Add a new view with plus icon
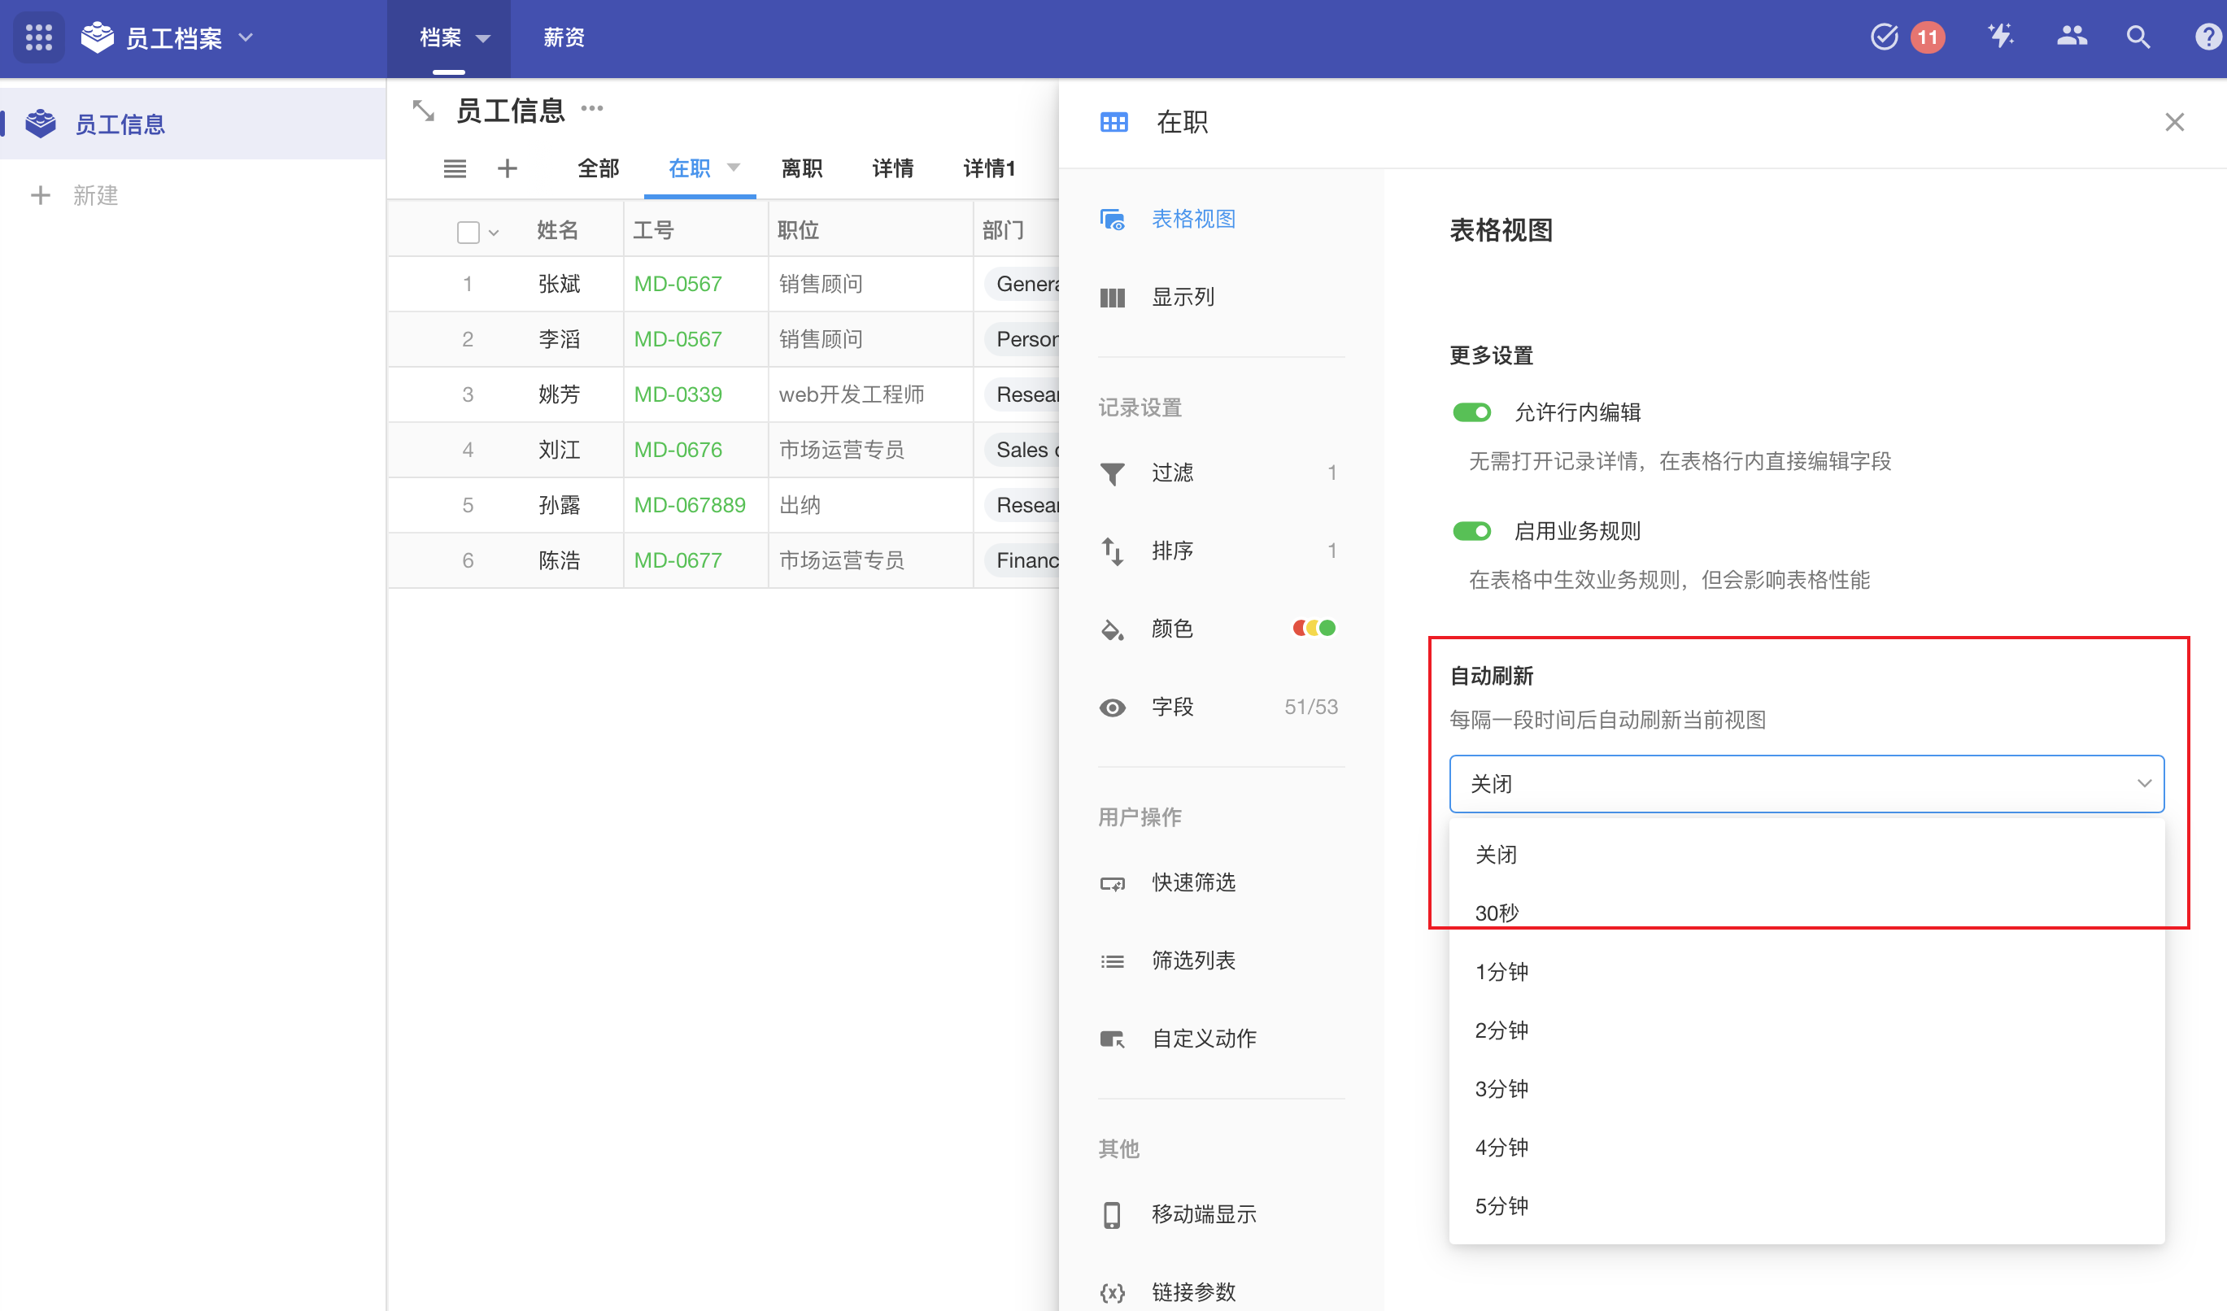This screenshot has width=2227, height=1311. tap(508, 168)
